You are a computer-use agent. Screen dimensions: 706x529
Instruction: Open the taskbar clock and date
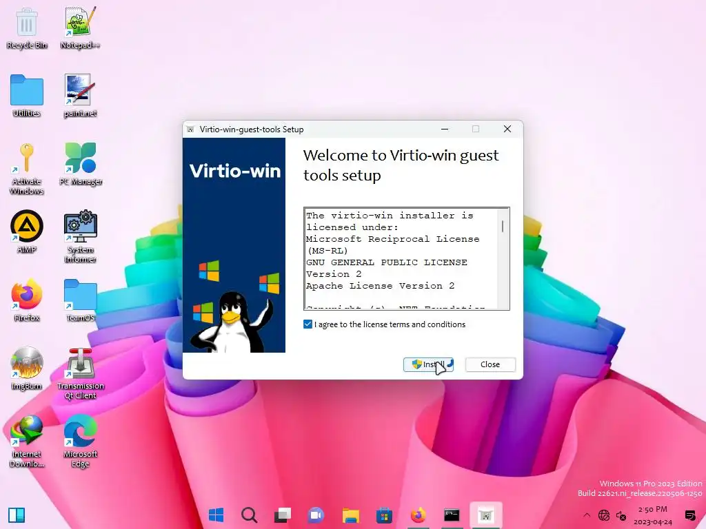point(652,515)
